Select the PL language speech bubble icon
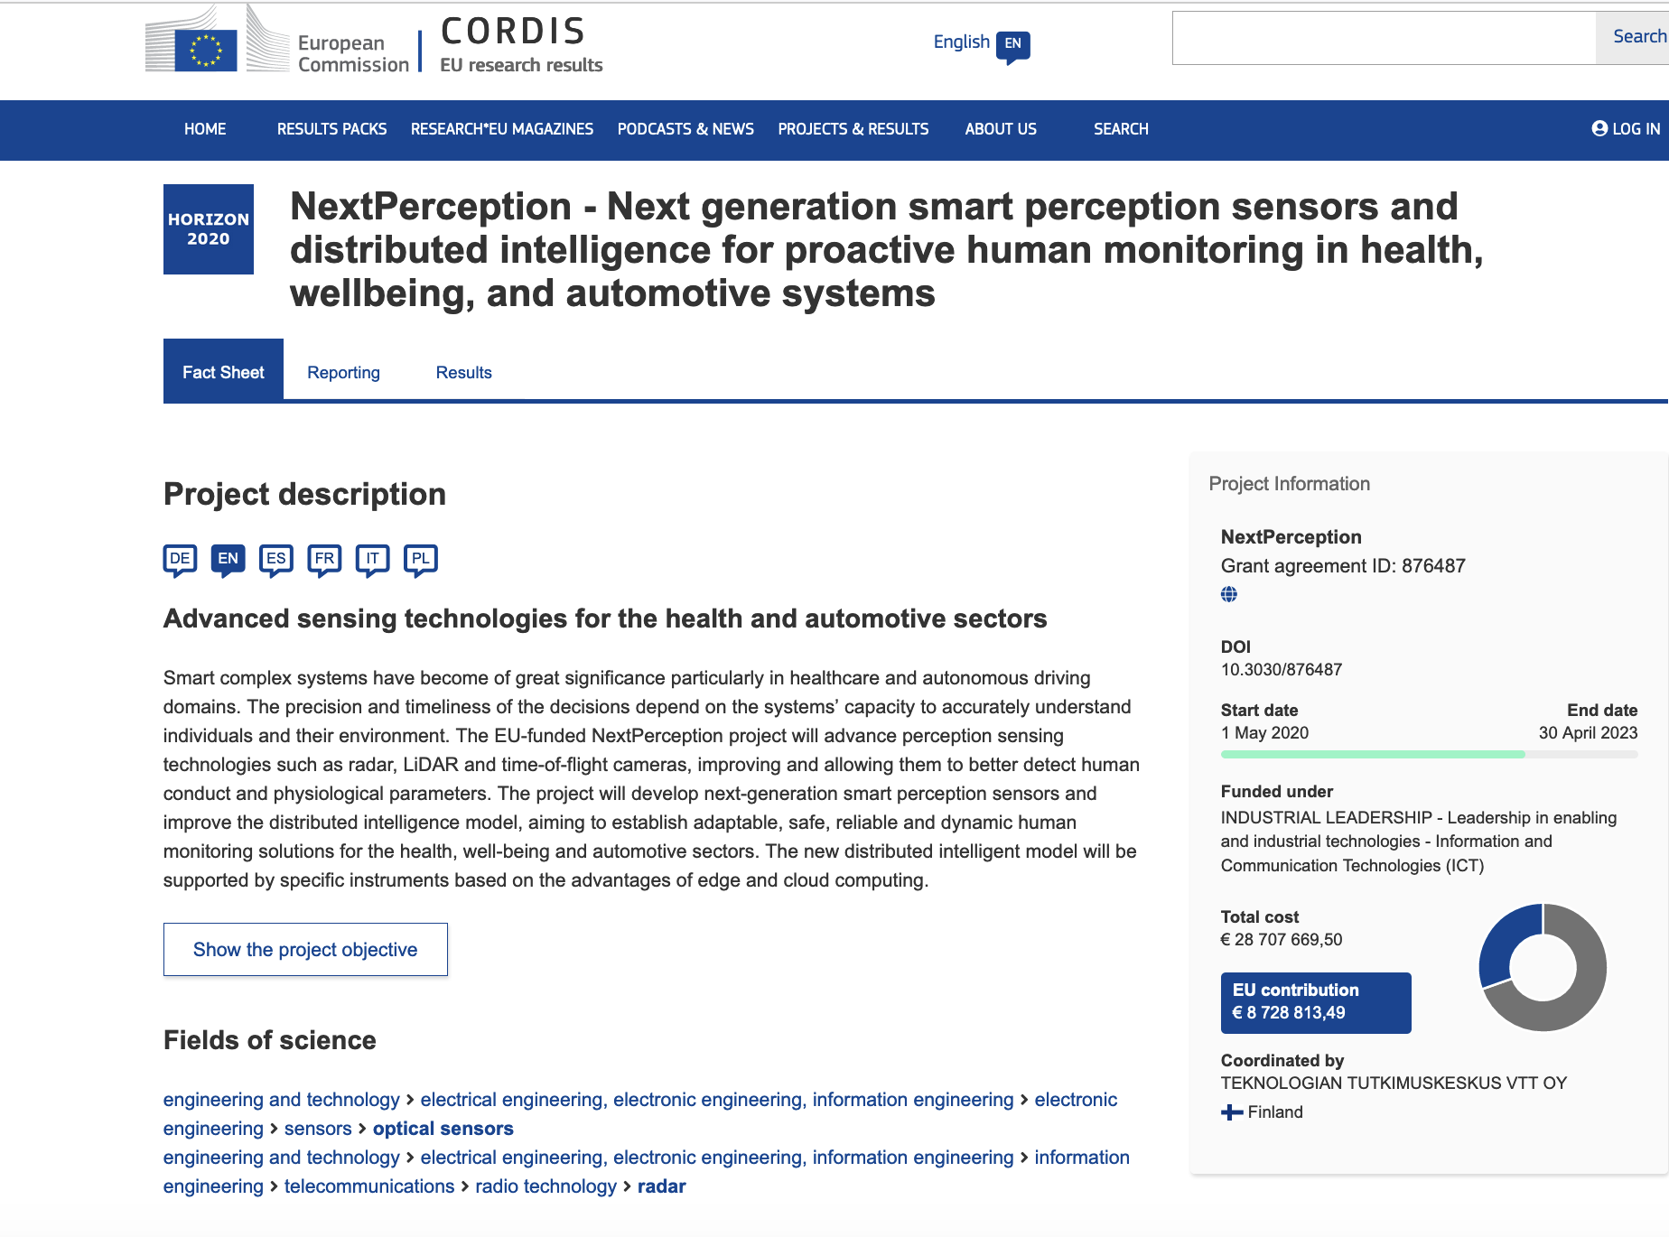Screen dimensions: 1669x1237 point(421,559)
